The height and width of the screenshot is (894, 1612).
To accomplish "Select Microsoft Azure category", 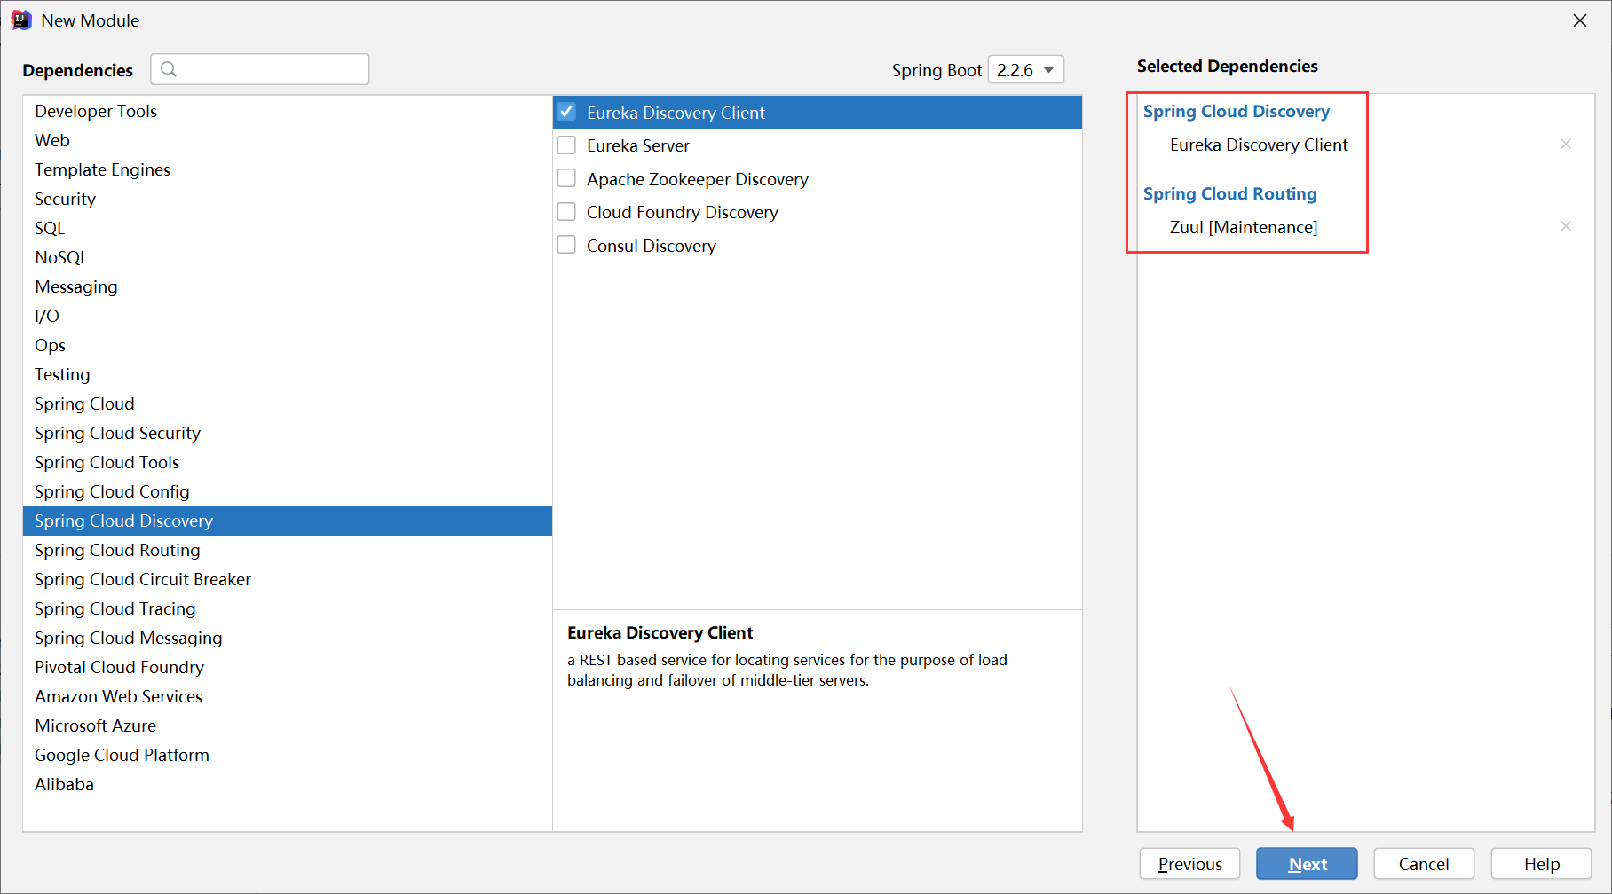I will (288, 725).
